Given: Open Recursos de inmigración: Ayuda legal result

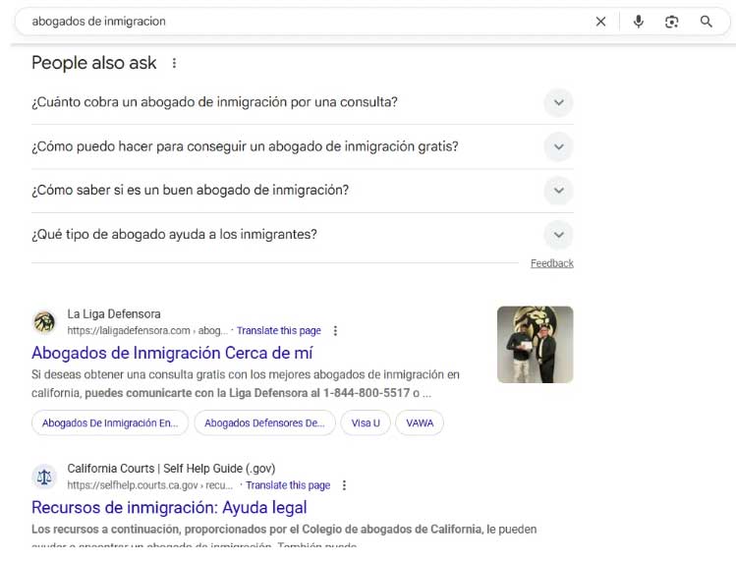Looking at the screenshot, I should 169,507.
